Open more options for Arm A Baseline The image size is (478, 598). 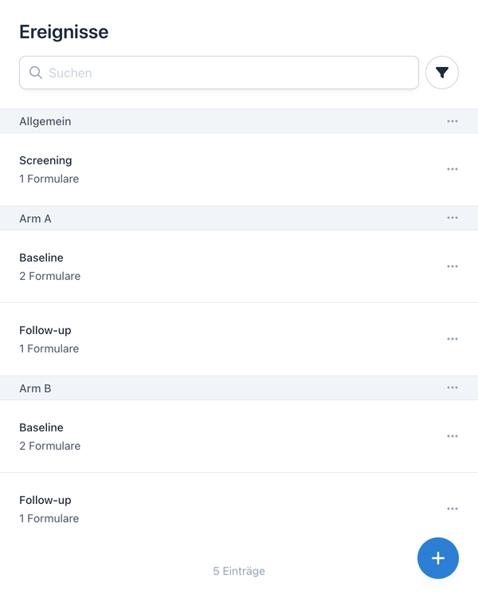(x=453, y=266)
